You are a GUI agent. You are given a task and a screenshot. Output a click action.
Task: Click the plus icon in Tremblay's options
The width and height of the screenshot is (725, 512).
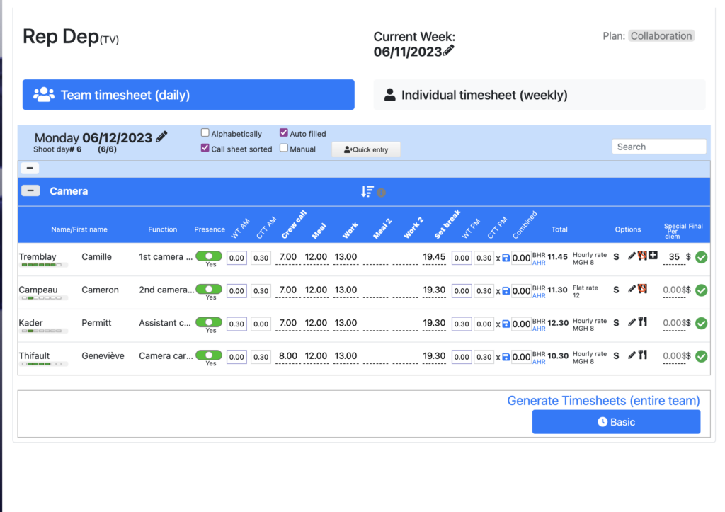[x=653, y=256]
